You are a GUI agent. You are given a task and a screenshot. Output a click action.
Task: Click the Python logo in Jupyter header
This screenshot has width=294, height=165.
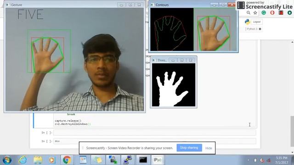point(247,22)
